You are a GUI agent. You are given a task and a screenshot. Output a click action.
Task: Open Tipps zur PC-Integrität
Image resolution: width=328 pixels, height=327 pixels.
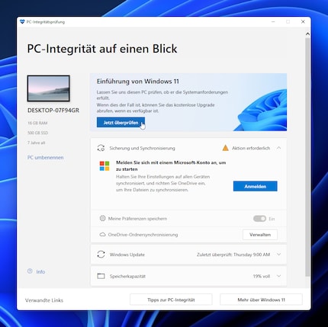click(171, 300)
